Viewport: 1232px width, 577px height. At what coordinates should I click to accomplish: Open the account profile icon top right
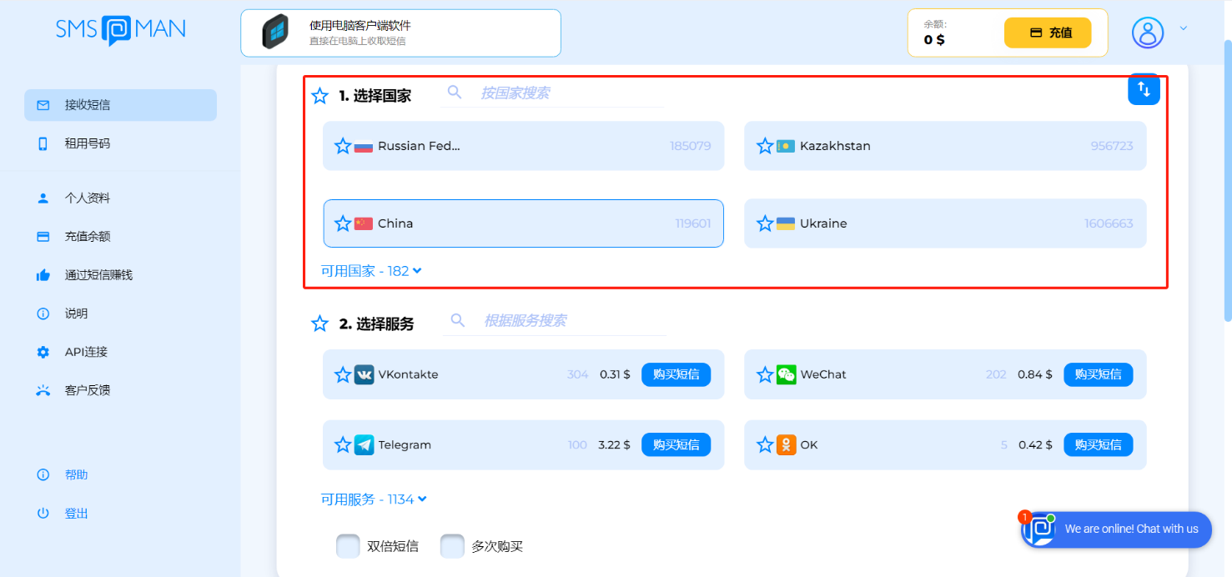(x=1149, y=33)
